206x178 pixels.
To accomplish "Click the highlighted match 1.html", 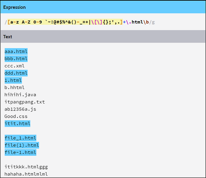I will [13, 80].
